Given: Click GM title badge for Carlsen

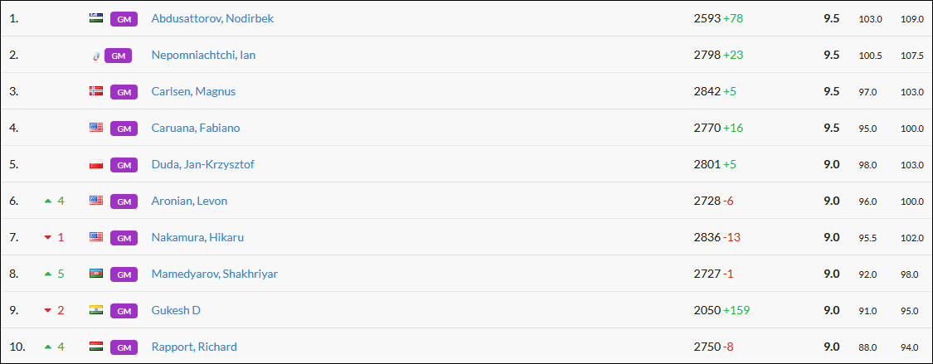Looking at the screenshot, I should [x=124, y=92].
